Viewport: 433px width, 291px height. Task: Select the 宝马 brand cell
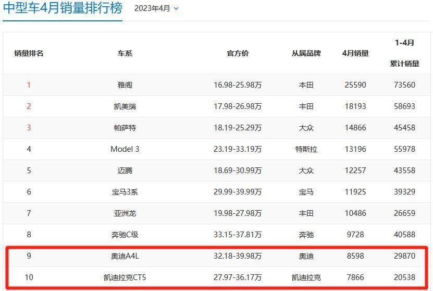tap(306, 192)
